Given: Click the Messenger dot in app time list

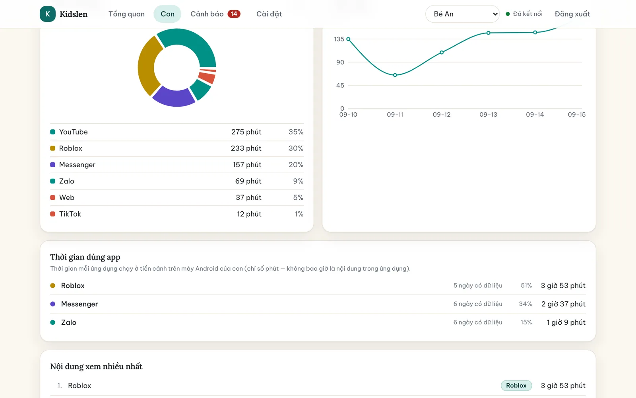Looking at the screenshot, I should [x=52, y=304].
